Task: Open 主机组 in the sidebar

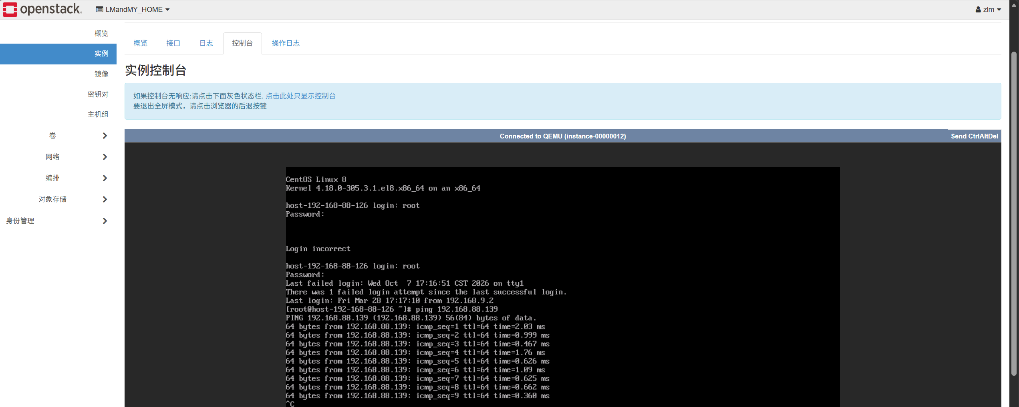Action: 98,114
